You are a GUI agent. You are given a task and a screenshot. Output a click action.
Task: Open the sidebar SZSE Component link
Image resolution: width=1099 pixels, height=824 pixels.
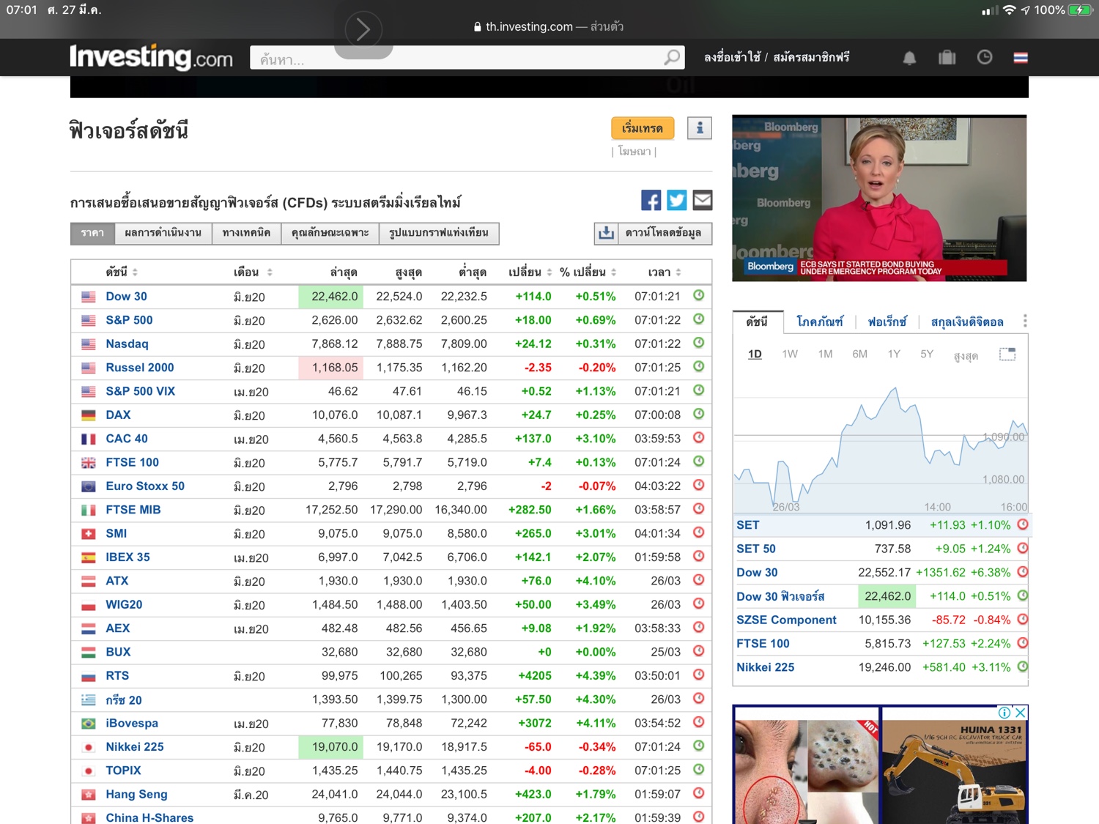pos(786,620)
